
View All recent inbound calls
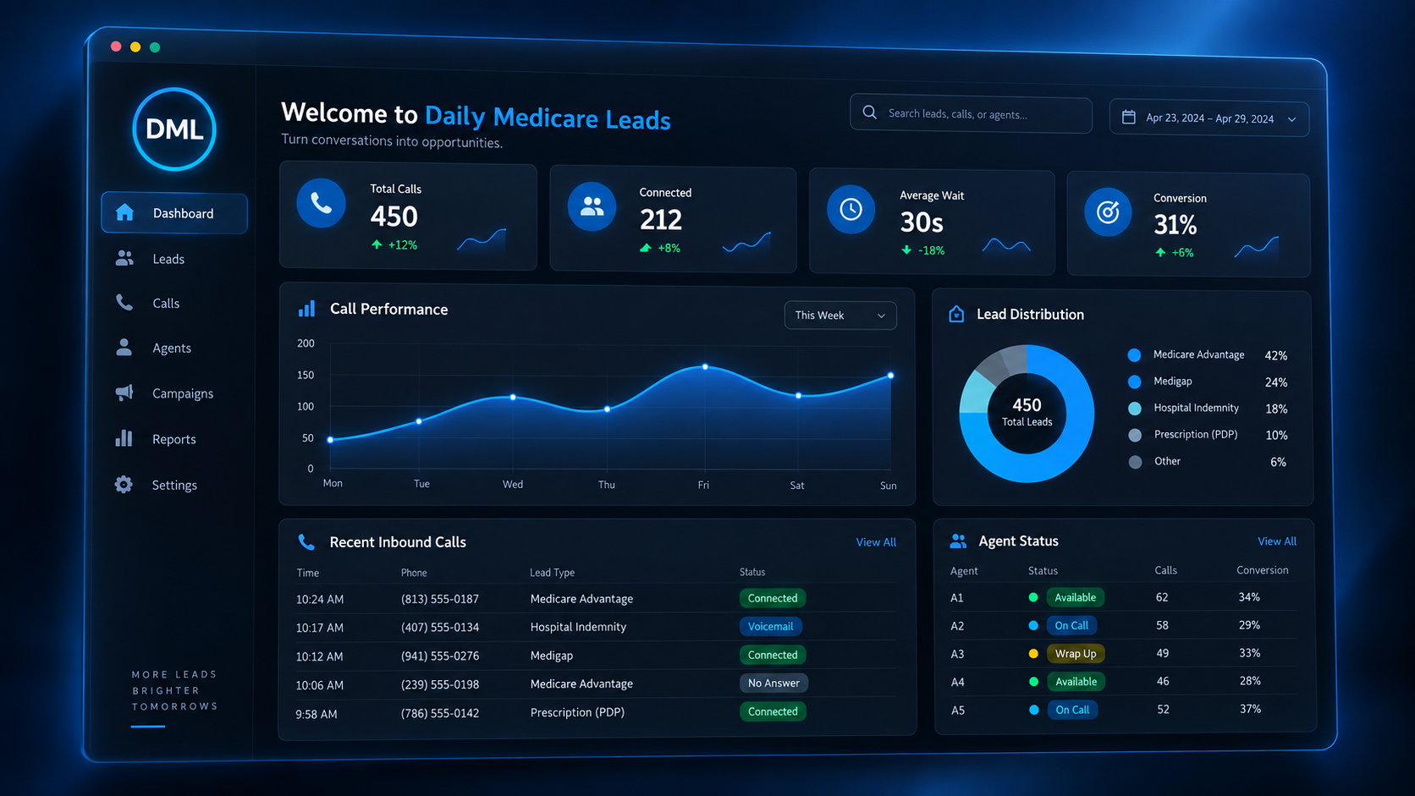(876, 542)
